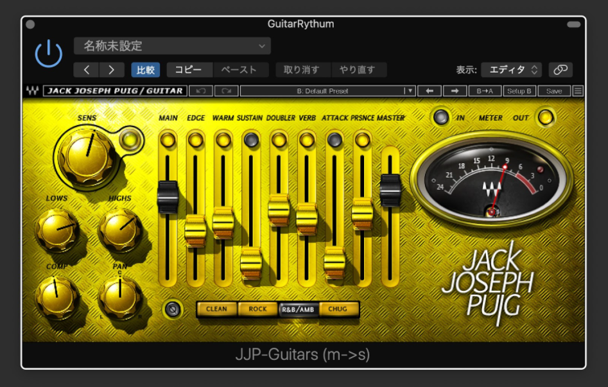Click the やり直す redo button
This screenshot has width=608, height=387.
pyautogui.click(x=359, y=70)
